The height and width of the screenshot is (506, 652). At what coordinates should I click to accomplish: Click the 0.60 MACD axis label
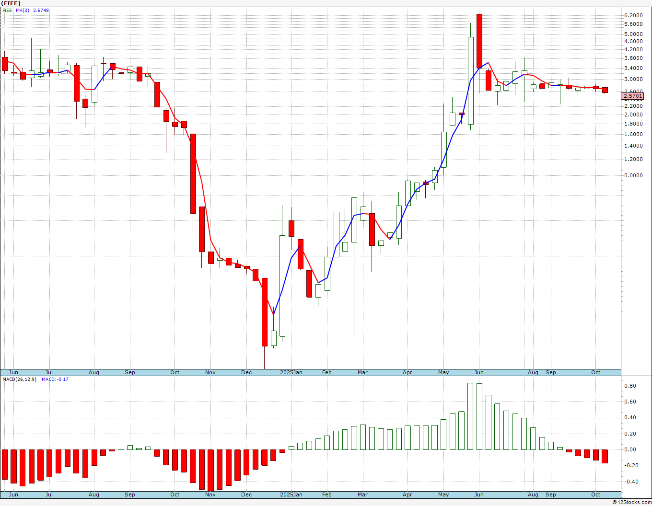(630, 402)
